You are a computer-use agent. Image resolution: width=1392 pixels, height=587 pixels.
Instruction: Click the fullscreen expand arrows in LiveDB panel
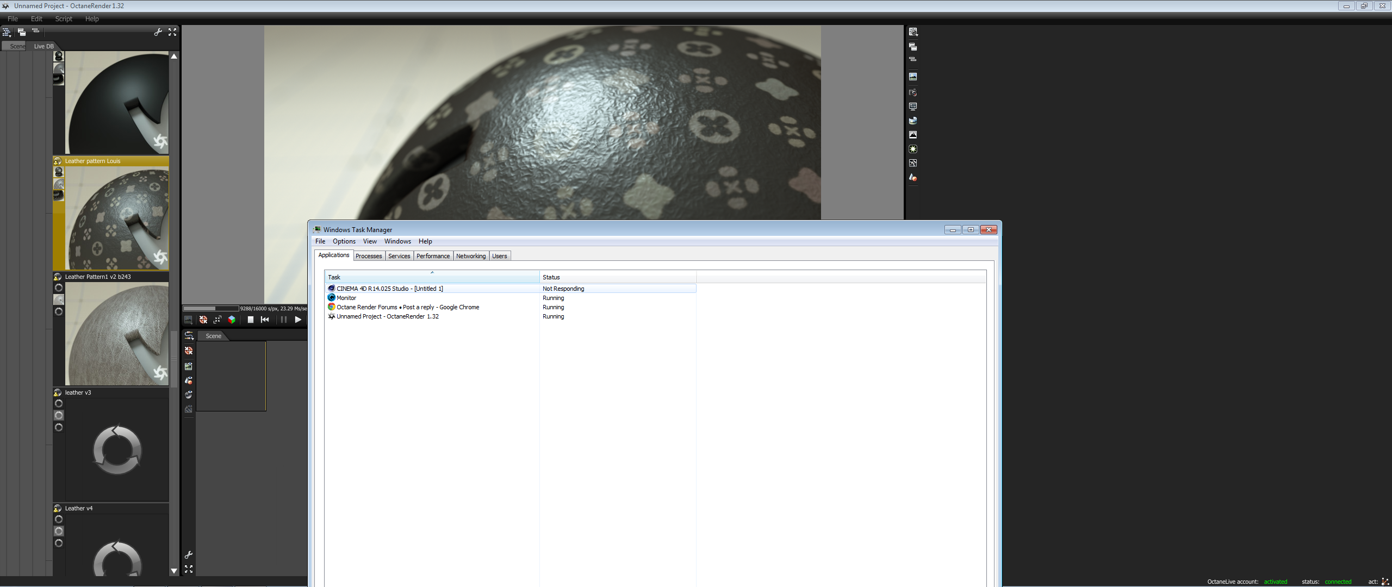tap(172, 32)
